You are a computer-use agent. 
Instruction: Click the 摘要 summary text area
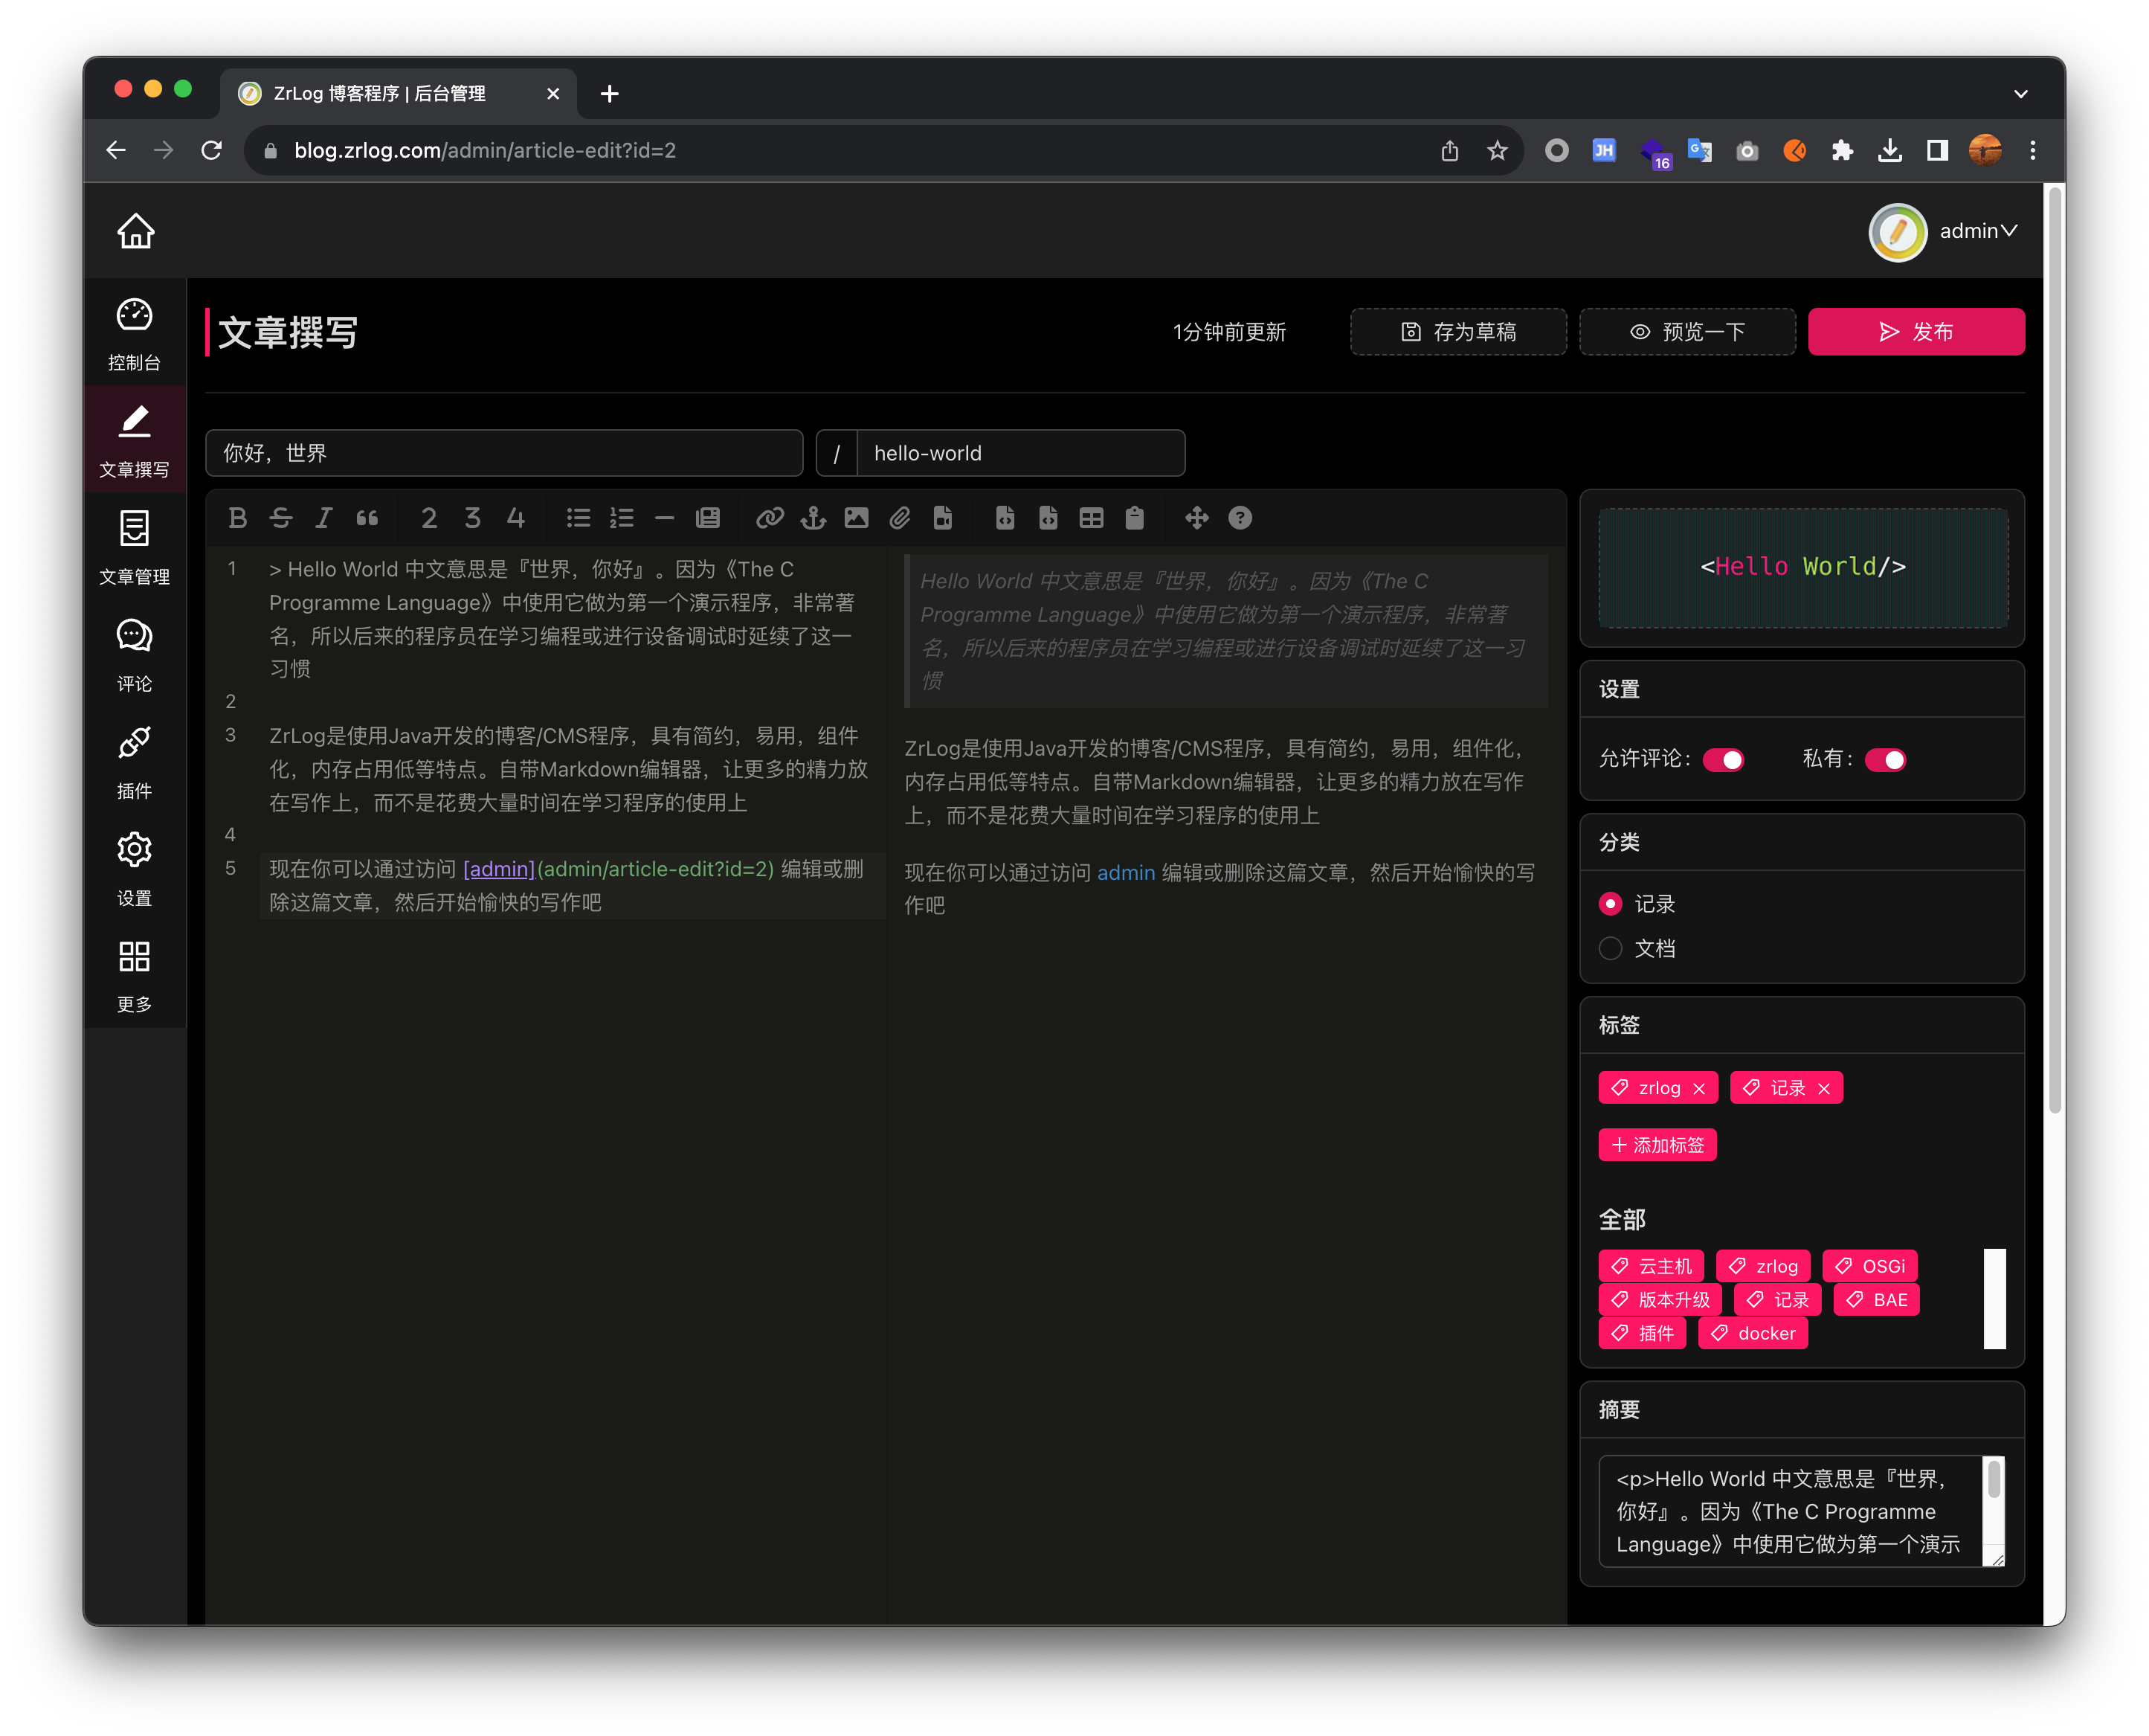1801,1511
